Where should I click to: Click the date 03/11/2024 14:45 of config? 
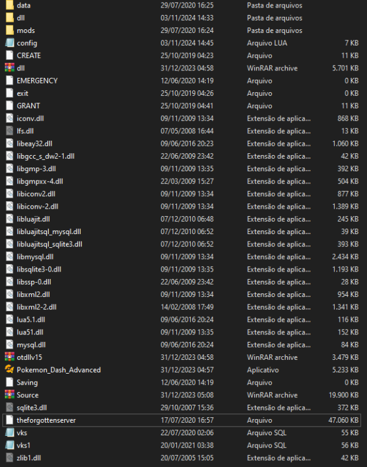click(187, 43)
